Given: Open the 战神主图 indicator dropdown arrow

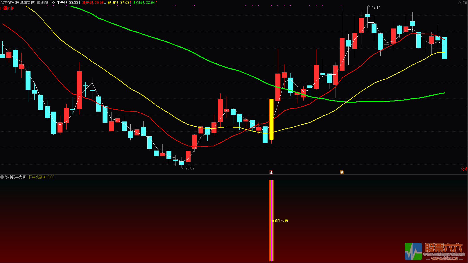Looking at the screenshot, I should click(39, 3).
